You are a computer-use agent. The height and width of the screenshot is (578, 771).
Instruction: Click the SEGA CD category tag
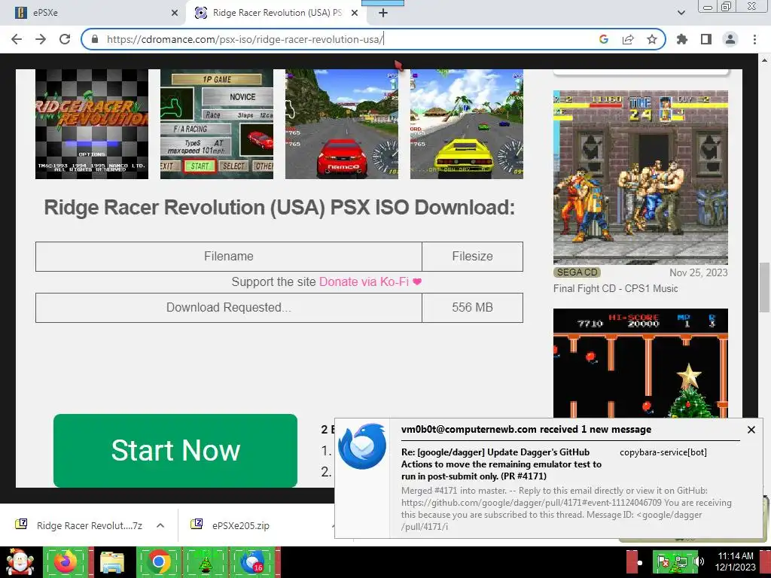pos(577,272)
